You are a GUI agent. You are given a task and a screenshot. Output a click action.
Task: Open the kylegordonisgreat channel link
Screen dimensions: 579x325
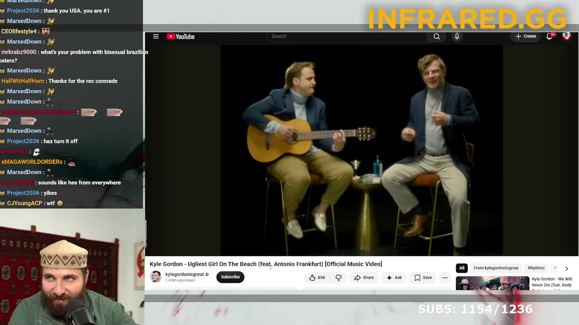click(x=184, y=274)
